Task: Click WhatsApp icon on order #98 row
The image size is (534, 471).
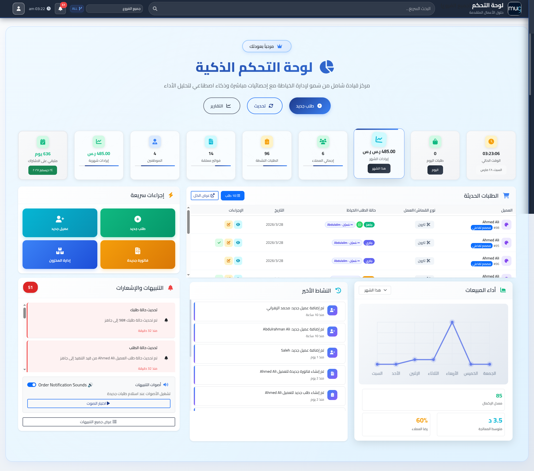Action: 360,225
